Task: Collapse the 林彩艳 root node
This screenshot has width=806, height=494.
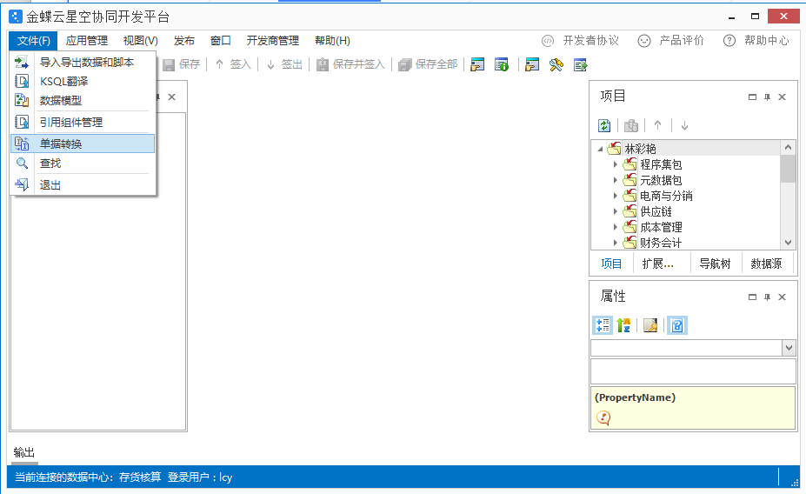Action: (600, 149)
